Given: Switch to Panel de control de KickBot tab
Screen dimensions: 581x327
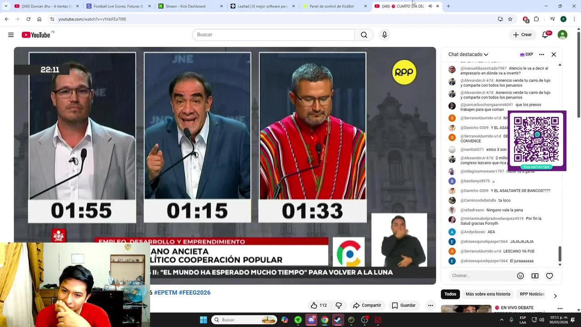Looking at the screenshot, I should point(334,6).
